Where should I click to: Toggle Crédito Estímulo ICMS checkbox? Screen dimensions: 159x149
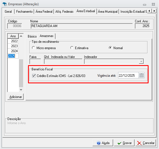click(34, 76)
